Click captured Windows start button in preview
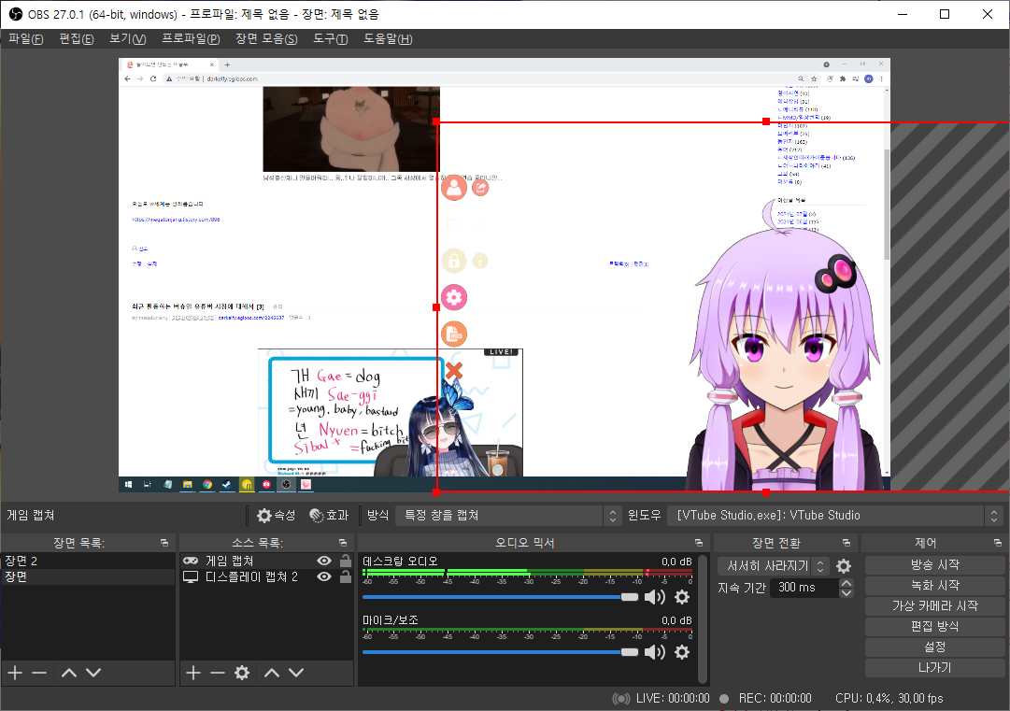Image resolution: width=1010 pixels, height=711 pixels. pyautogui.click(x=129, y=484)
